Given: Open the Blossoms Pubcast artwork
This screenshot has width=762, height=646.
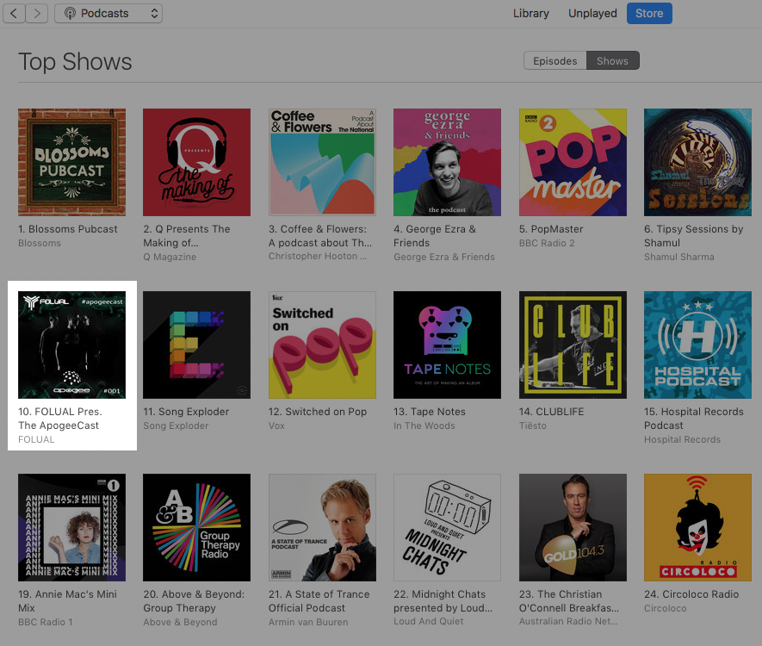Looking at the screenshot, I should tap(71, 162).
